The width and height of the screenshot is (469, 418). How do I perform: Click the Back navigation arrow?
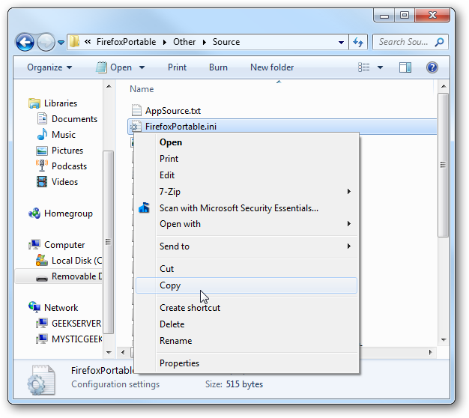click(25, 42)
